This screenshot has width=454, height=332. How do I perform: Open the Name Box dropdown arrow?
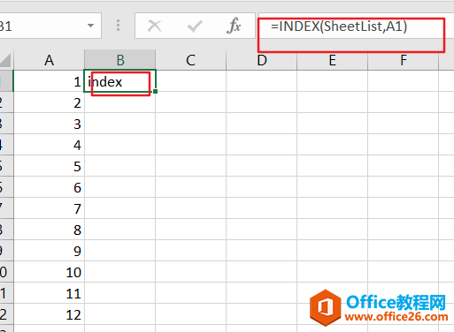click(x=90, y=26)
